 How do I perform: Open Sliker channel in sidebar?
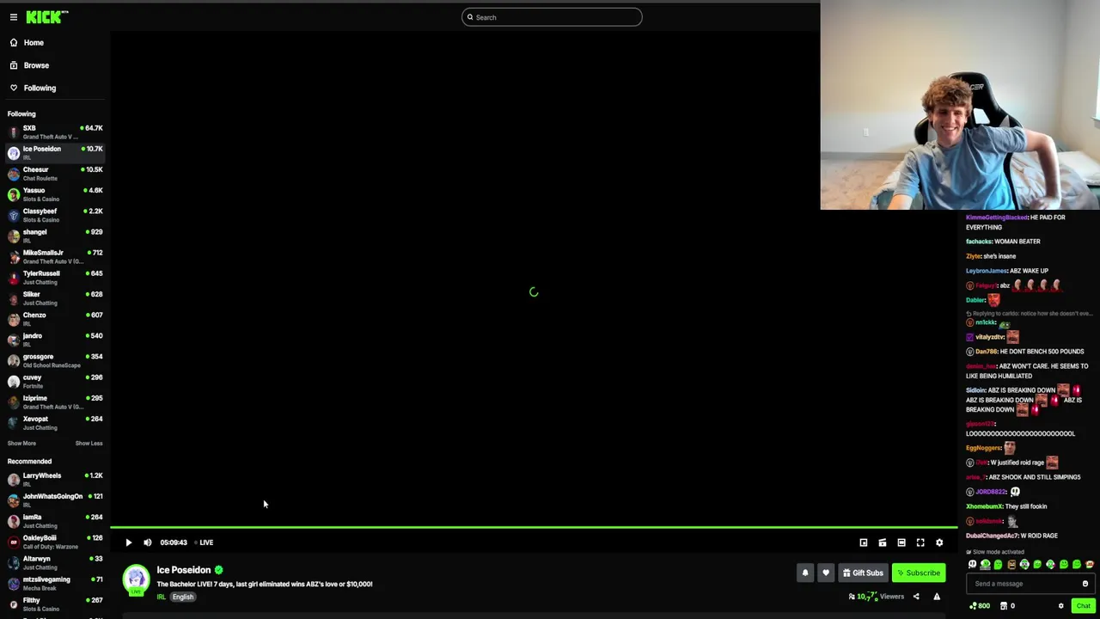tap(55, 298)
